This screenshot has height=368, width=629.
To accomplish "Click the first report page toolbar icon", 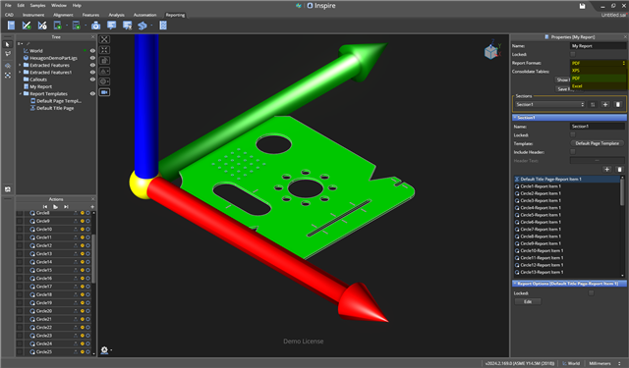I will (11, 26).
